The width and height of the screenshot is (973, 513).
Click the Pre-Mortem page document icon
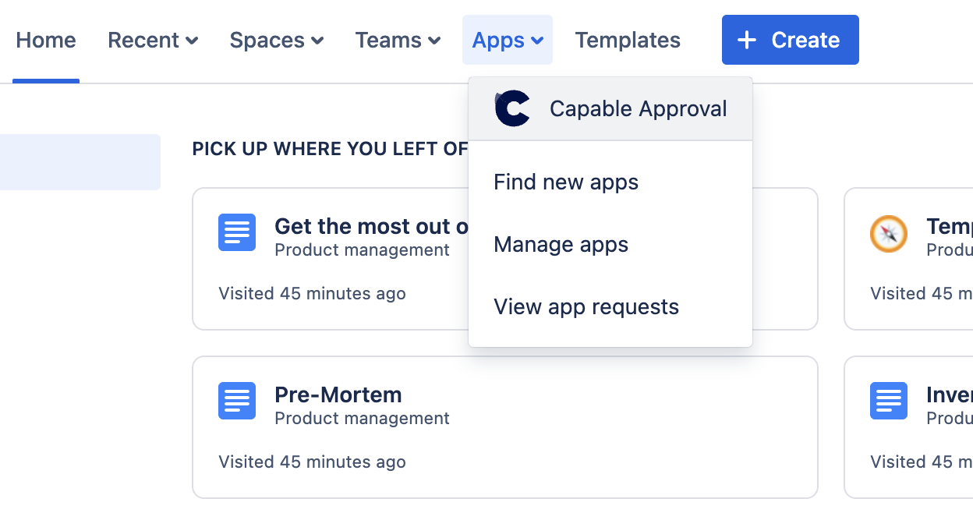point(237,401)
